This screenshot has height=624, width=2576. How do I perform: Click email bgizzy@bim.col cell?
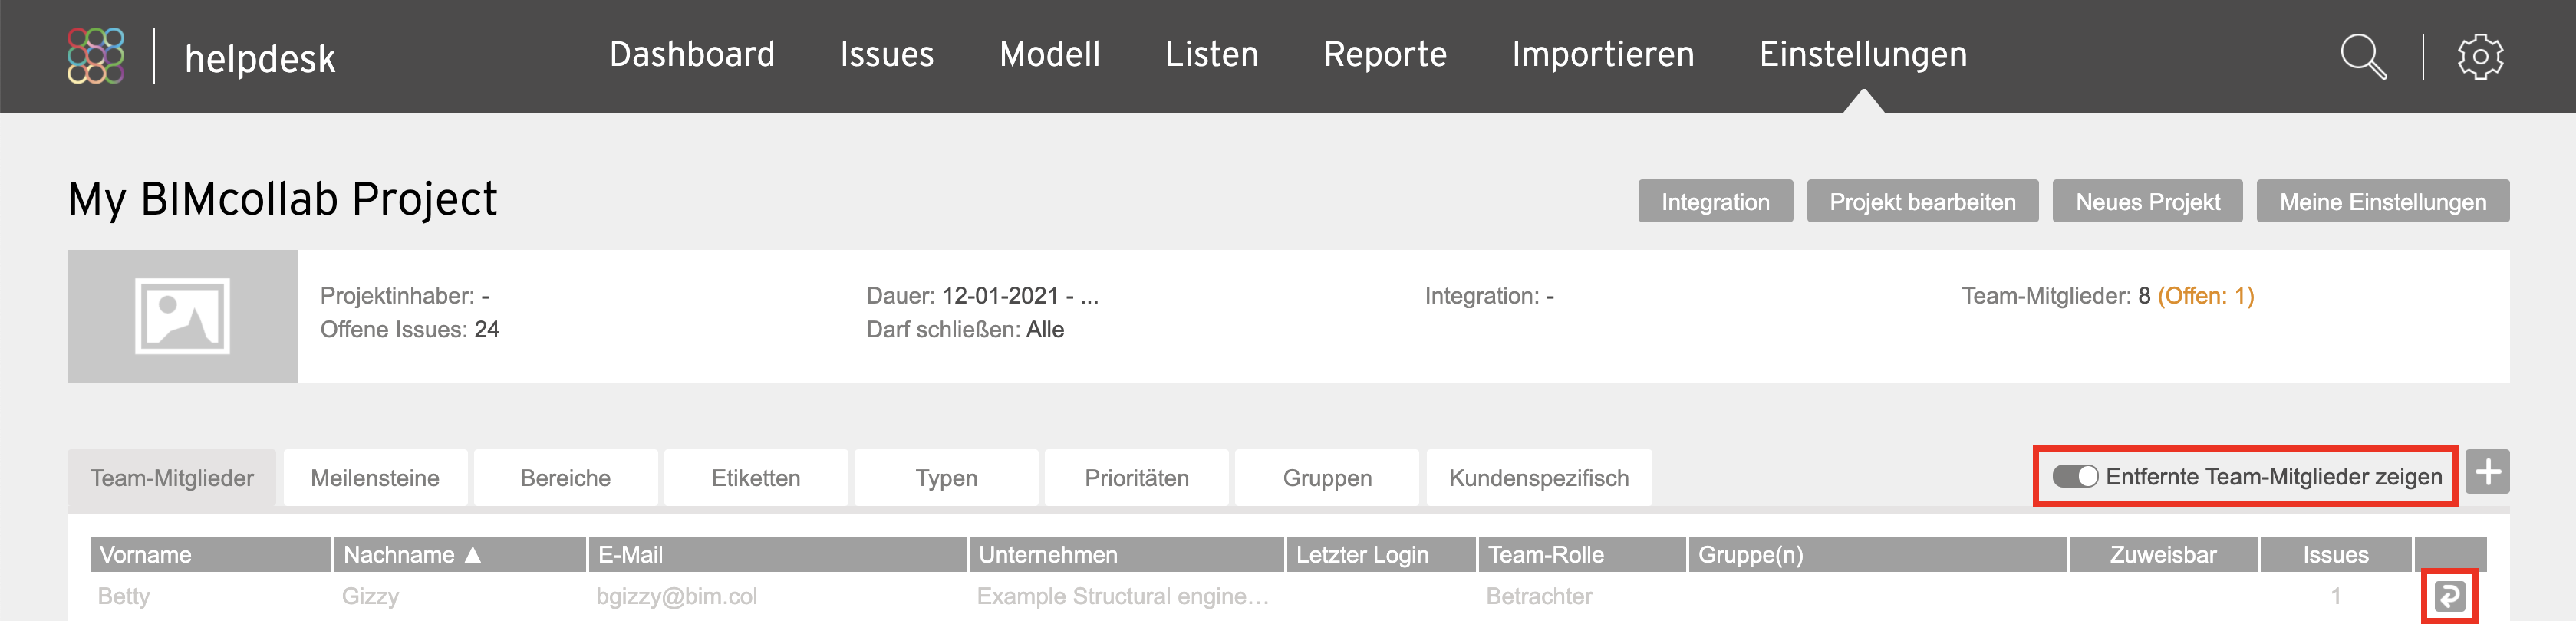(677, 596)
